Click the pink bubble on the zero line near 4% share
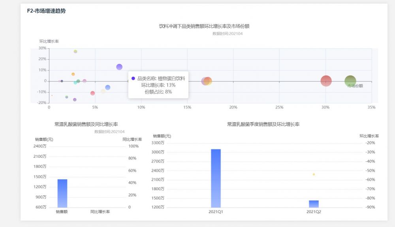Screen dimensions: 395x227 pyautogui.click(x=85, y=81)
